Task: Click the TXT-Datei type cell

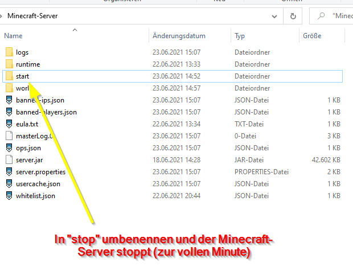Action: (x=249, y=124)
